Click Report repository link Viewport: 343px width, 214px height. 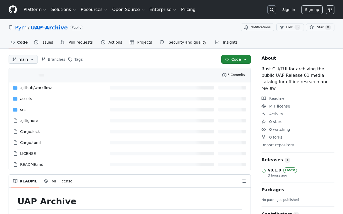(278, 145)
